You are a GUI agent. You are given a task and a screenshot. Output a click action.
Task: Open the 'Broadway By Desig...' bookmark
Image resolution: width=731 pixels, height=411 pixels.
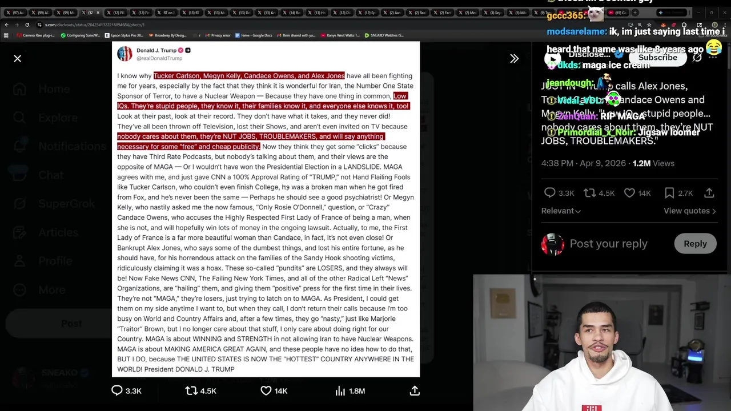click(x=167, y=35)
